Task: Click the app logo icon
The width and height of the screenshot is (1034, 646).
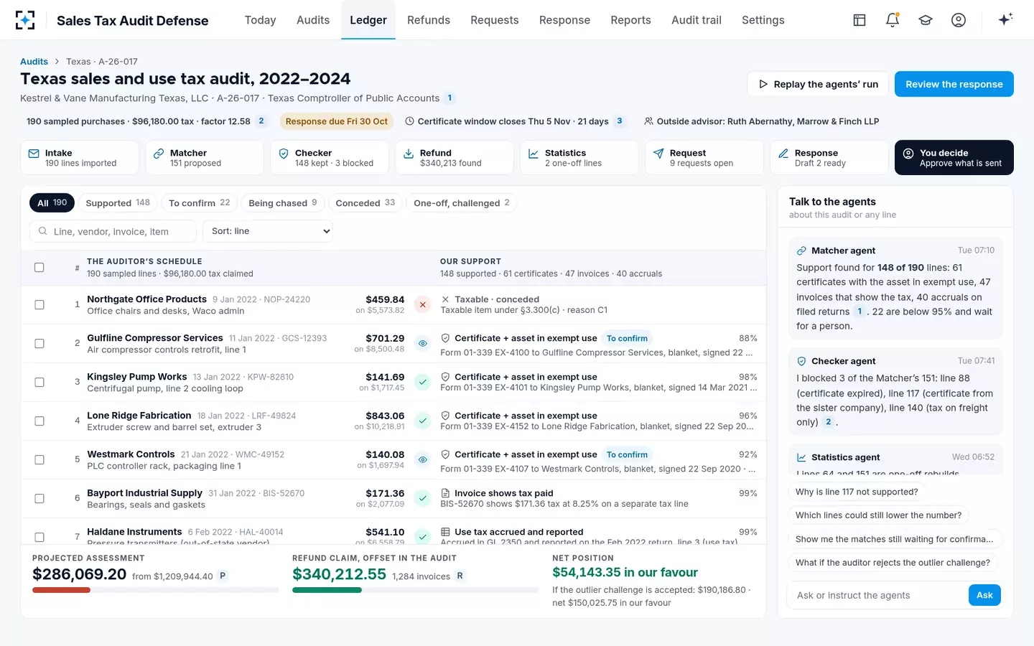Action: click(x=25, y=20)
